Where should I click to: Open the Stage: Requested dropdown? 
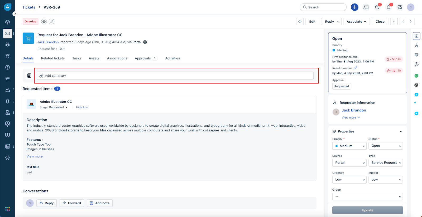54,107
